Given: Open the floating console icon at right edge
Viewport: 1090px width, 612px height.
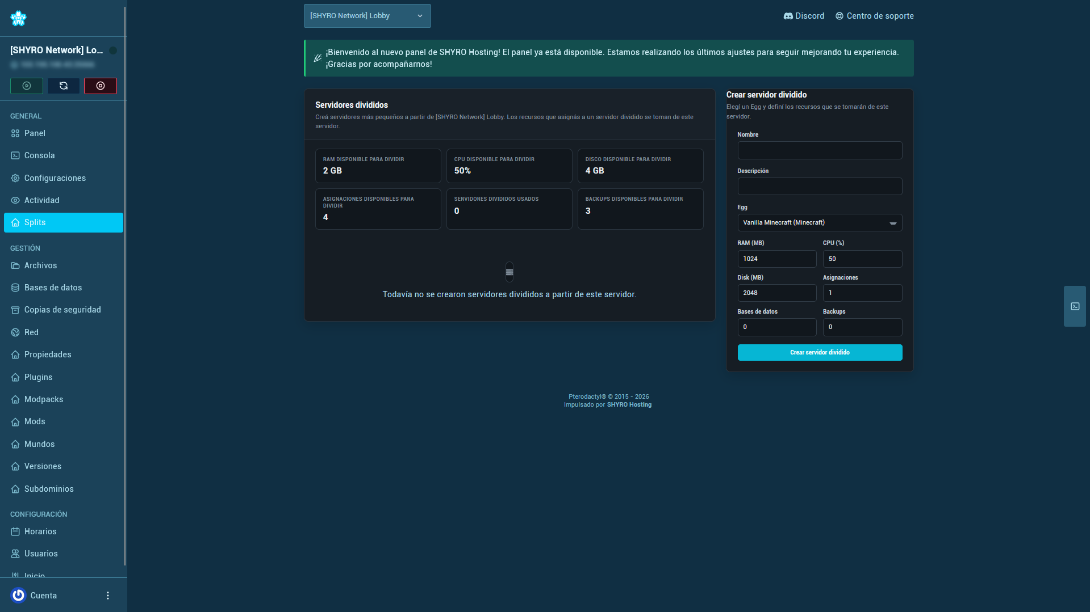Looking at the screenshot, I should pos(1075,306).
